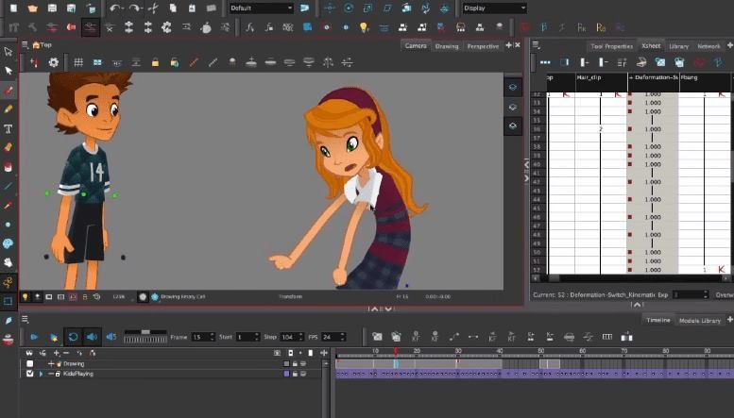The image size is (734, 418).
Task: Click the Open scene folder icon
Action: point(33,8)
